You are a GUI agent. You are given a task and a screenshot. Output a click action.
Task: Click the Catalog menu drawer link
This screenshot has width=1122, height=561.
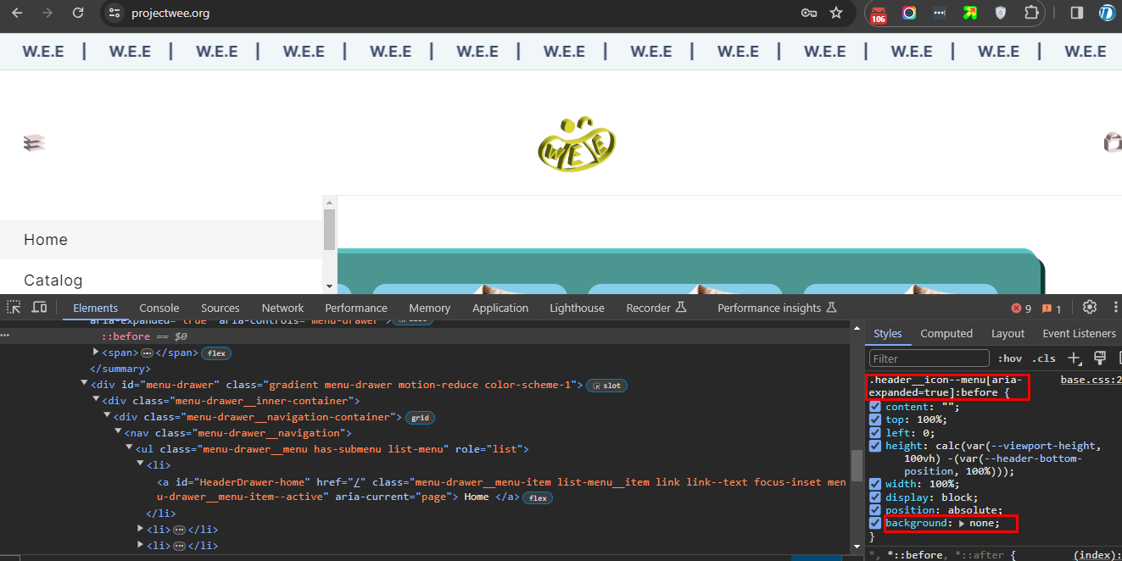click(53, 280)
